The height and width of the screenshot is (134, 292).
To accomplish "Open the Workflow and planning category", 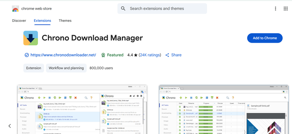I will click(66, 68).
